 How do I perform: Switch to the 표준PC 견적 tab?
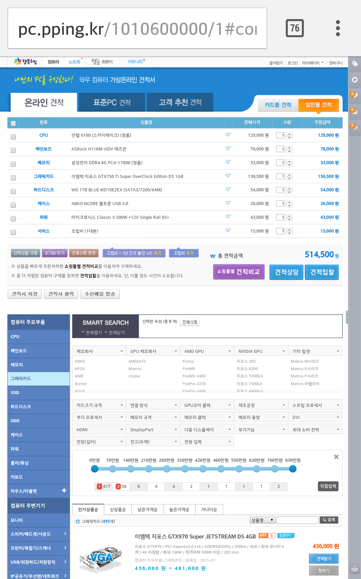coord(112,102)
